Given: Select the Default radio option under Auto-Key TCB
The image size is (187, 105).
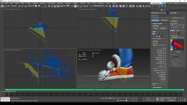Looking at the screenshot, I should (x=173, y=63).
